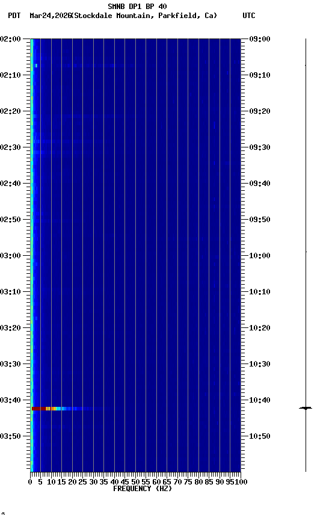Click the 09:30 UTC time label

260,147
